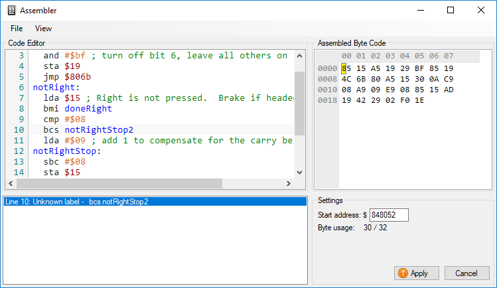Viewport: 497px width, 288px height.
Task: Apply the assembled code changes
Action: coord(417,273)
